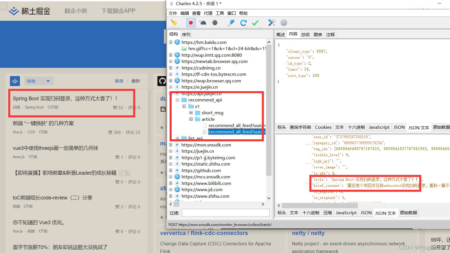This screenshot has width=450, height=253.
Task: Open the 查看 menu
Action: [x=196, y=13]
